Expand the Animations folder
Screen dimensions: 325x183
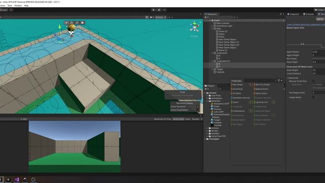(207, 98)
